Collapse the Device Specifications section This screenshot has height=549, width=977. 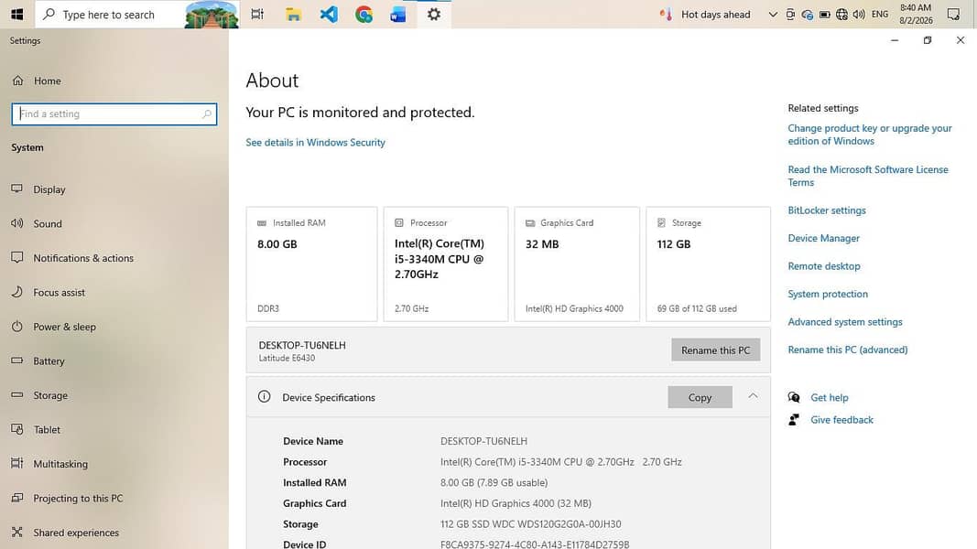click(753, 396)
